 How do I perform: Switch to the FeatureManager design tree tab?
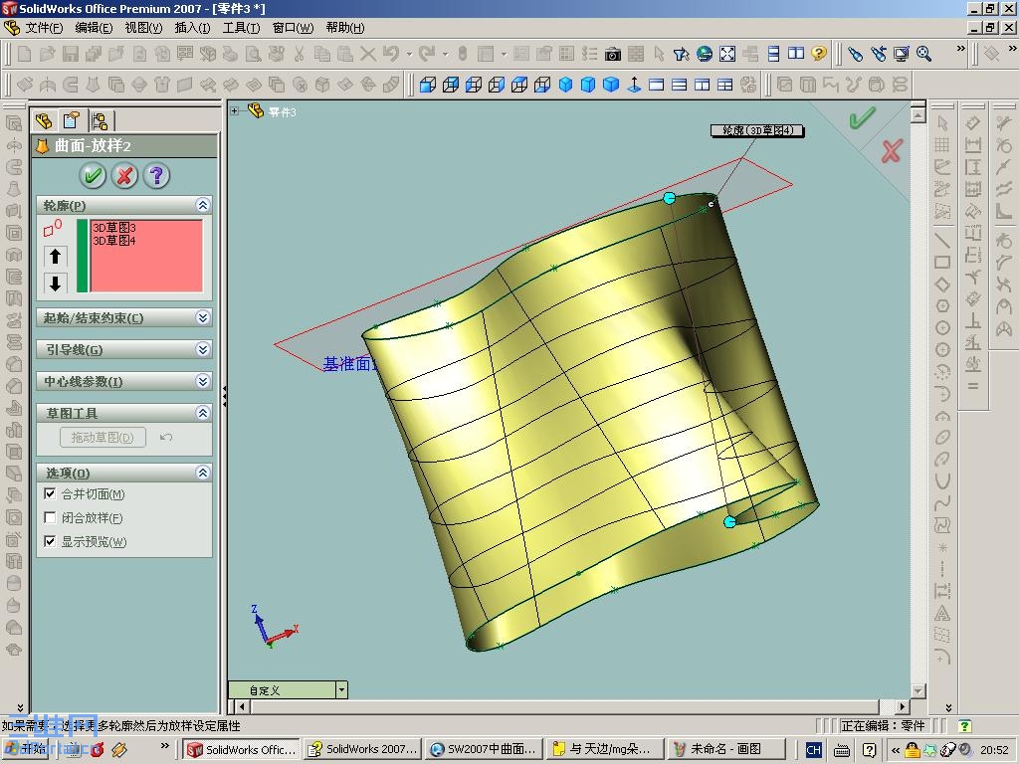[44, 120]
